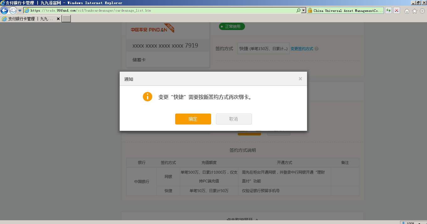Open Favorites star icon
This screenshot has height=224, width=427.
(x=414, y=11)
